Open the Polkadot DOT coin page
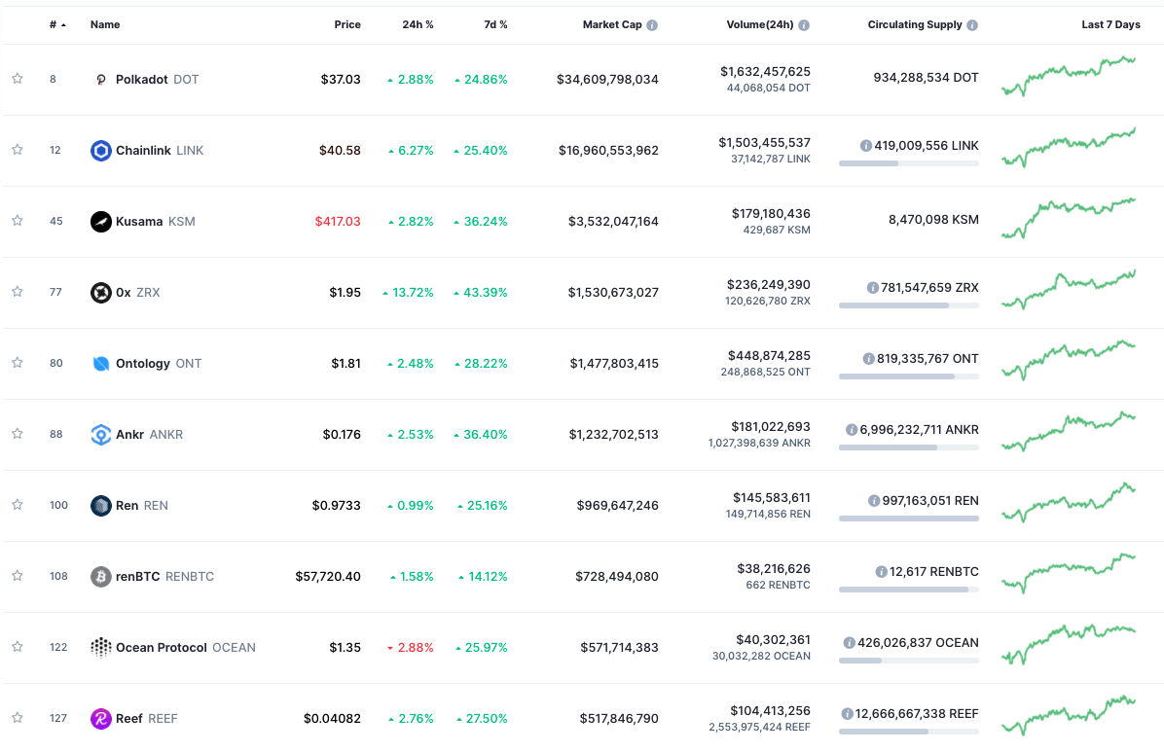Viewport: 1164px width, 752px height. 158,80
